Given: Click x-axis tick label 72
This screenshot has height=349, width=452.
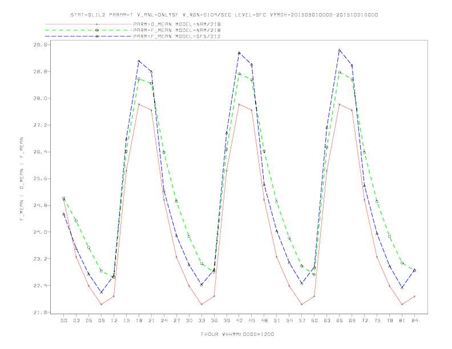Looking at the screenshot, I should 365,320.
